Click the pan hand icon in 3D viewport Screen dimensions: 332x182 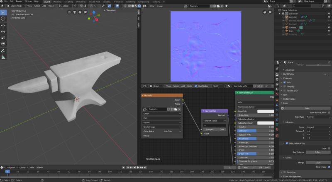coord(80,12)
